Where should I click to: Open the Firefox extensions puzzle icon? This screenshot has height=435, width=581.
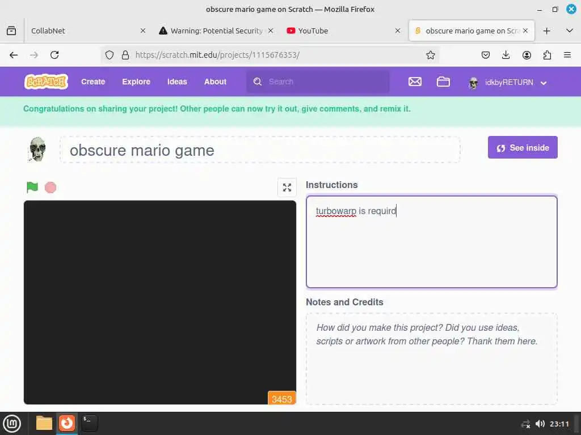(x=547, y=55)
